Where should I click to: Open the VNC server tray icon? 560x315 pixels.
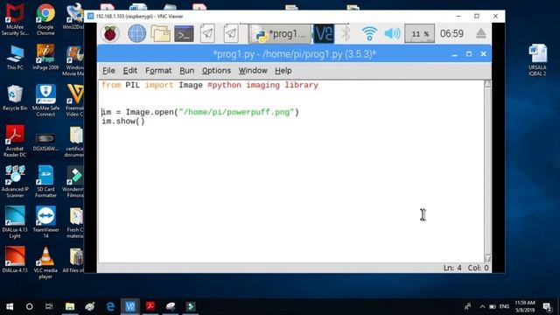coord(324,34)
